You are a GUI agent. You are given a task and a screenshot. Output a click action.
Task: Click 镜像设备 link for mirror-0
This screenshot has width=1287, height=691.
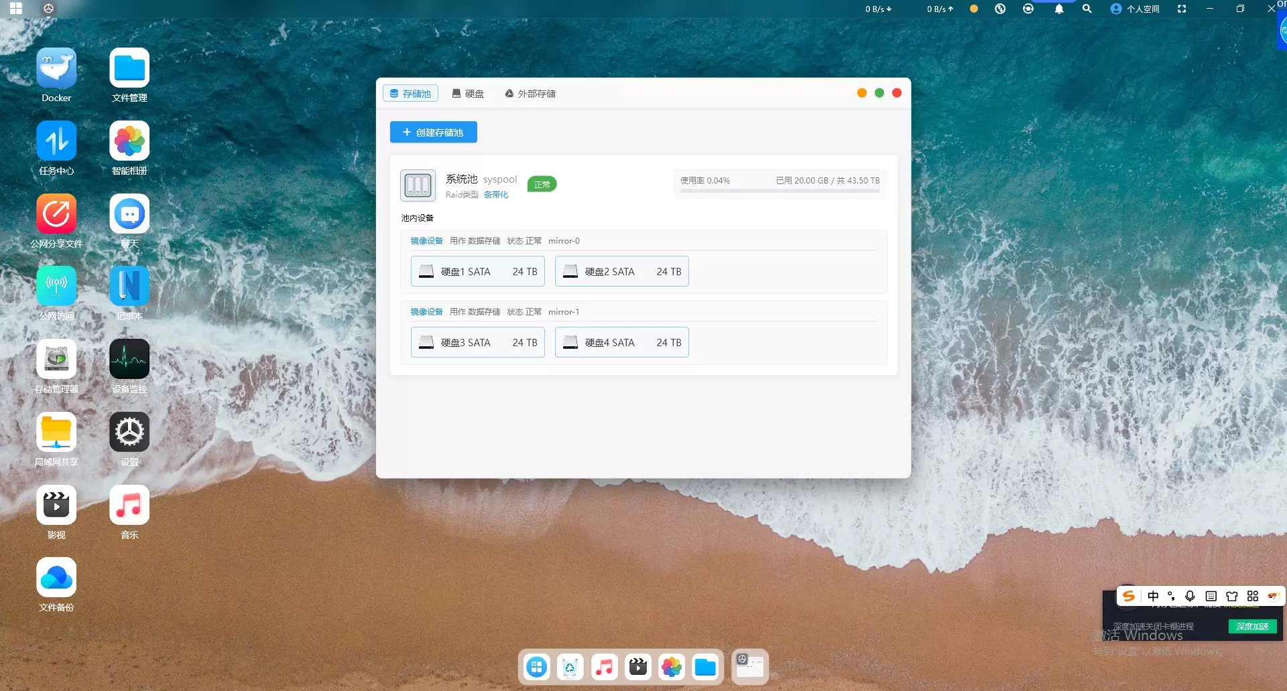(x=426, y=241)
